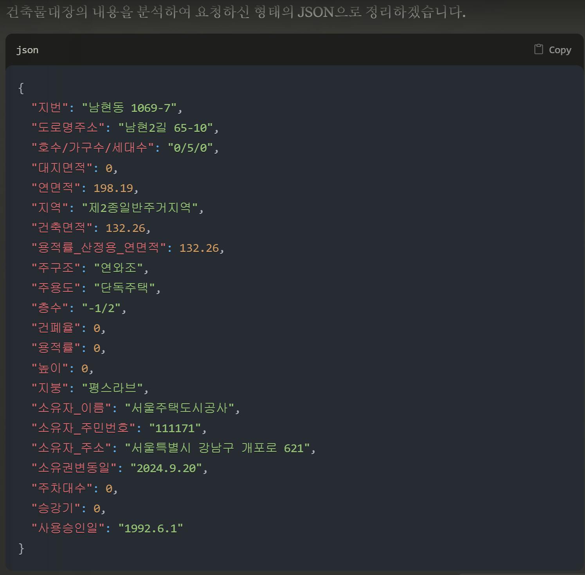585x575 pixels.
Task: Click the "건폐율" key
Action: tap(56, 328)
